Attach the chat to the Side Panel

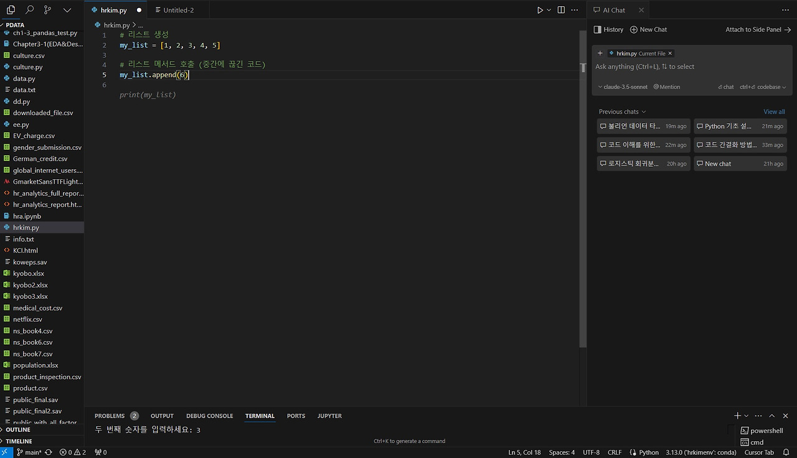pos(758,29)
